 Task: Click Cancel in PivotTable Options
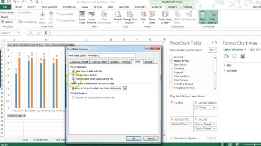(x=151, y=139)
